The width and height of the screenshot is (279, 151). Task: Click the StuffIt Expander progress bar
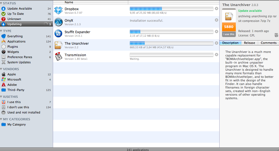[171, 32]
